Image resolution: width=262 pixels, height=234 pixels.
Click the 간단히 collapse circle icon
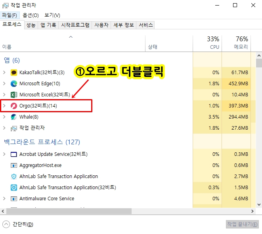(x=6, y=224)
